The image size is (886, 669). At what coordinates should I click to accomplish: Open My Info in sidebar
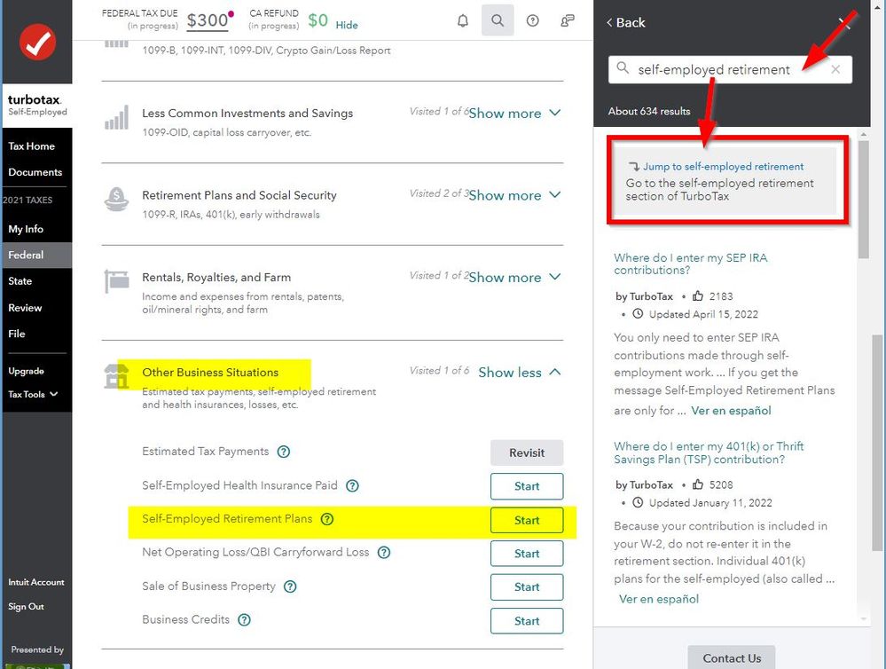[26, 229]
